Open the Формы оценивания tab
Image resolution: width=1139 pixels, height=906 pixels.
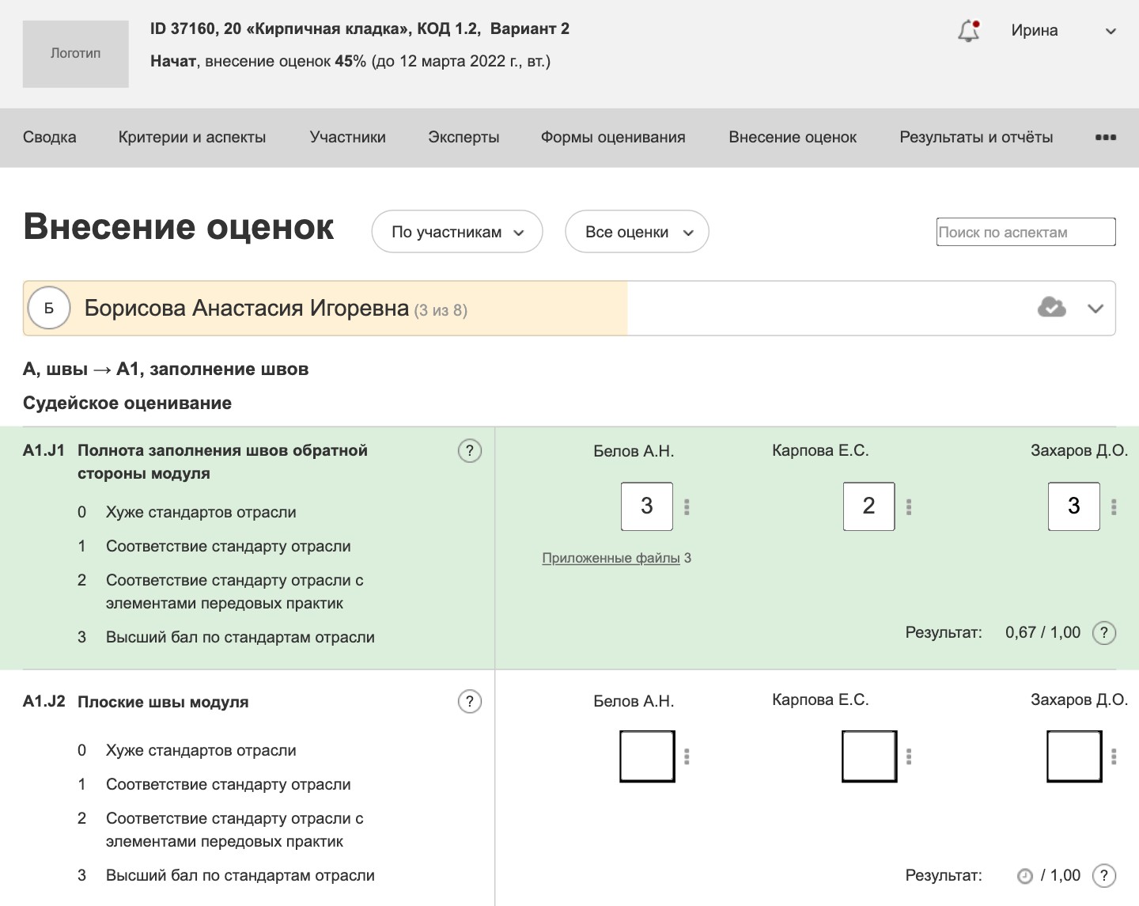(x=613, y=137)
